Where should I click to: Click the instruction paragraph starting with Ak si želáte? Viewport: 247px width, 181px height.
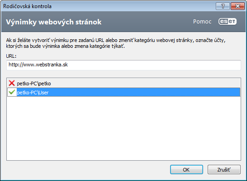(116, 43)
